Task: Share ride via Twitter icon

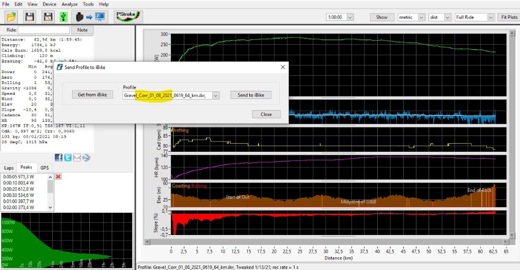Action: pos(68,157)
